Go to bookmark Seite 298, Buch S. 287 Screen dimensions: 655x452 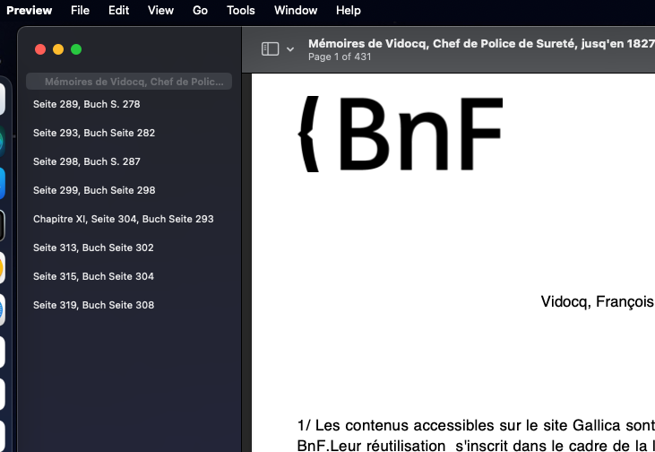pos(87,161)
